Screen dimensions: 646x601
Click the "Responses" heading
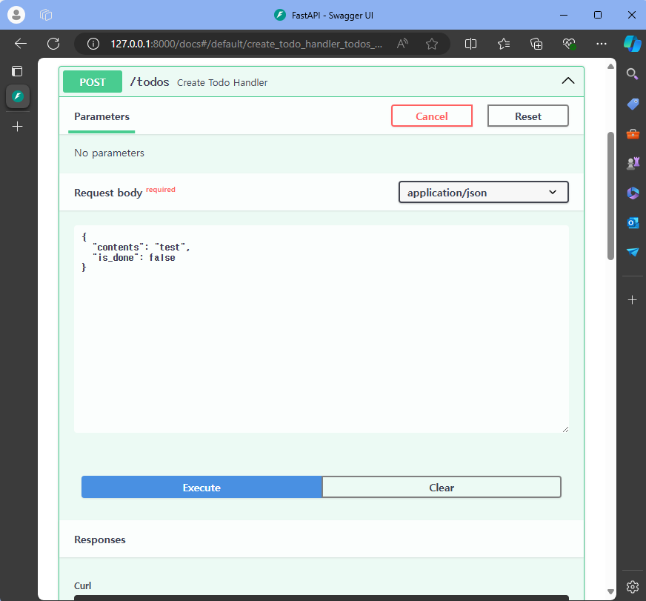tap(100, 539)
